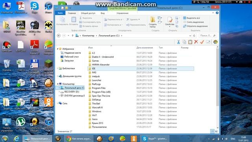This screenshot has height=142, width=252.
Task: Open the Explorer help question mark icon
Action: coord(217,13)
